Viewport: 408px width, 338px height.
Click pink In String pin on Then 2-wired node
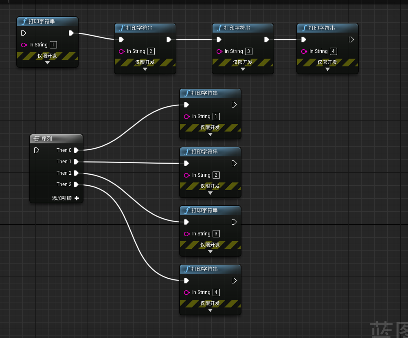coord(186,234)
